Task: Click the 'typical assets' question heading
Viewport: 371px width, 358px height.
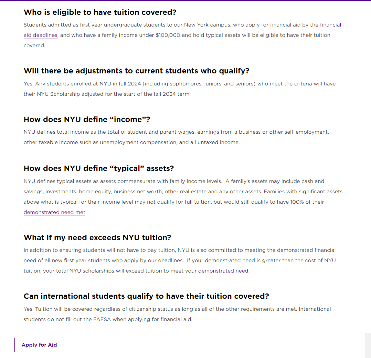Action: 98,168
